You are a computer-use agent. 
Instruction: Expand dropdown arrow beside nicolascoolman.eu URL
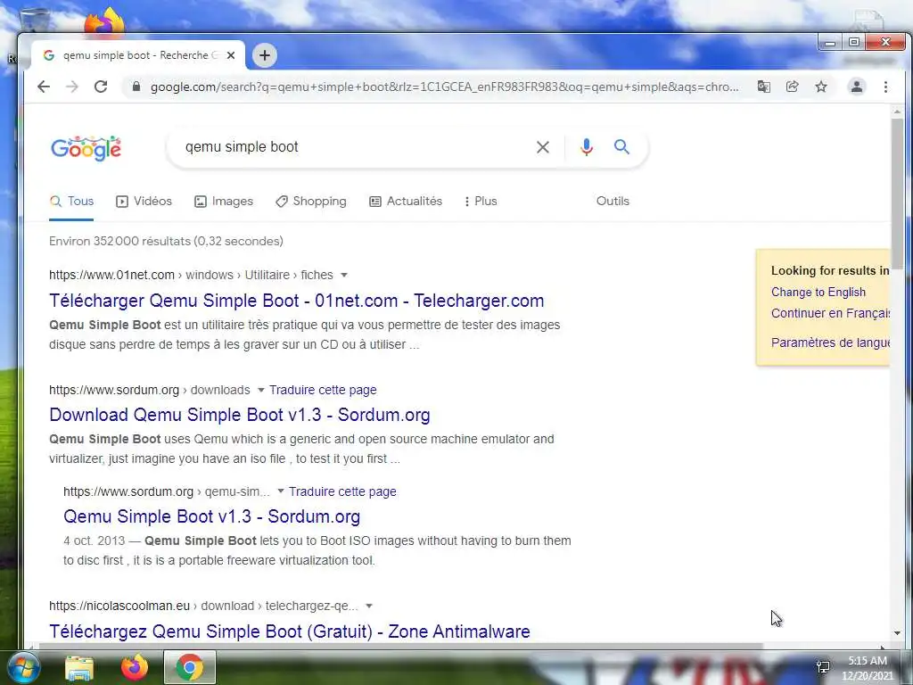tap(368, 606)
